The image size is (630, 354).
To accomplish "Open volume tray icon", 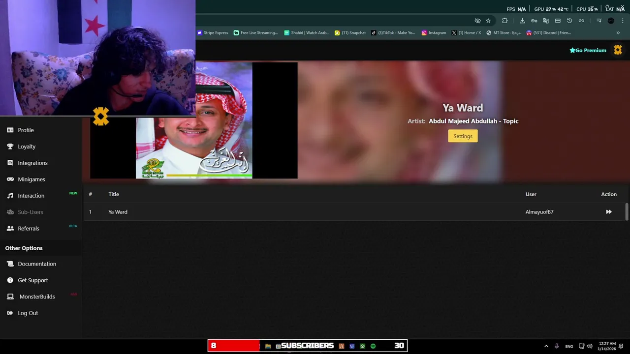I will (x=589, y=346).
